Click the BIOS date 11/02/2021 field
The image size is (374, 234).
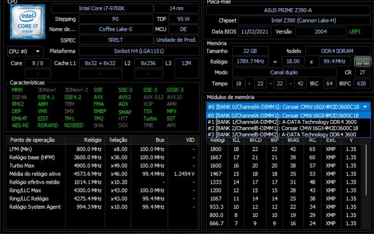(x=255, y=32)
